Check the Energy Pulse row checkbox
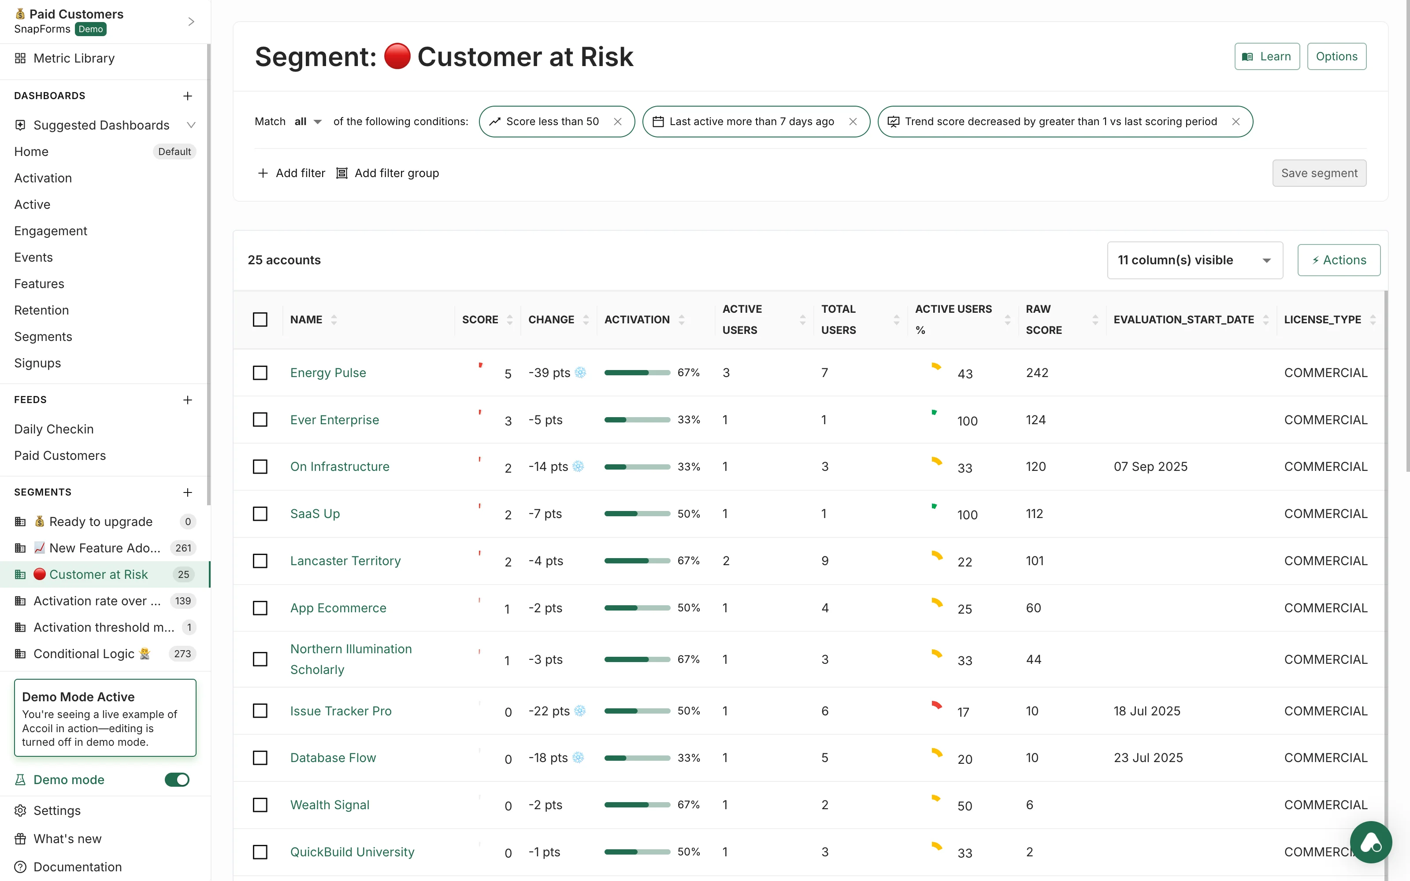The image size is (1410, 881). [260, 372]
